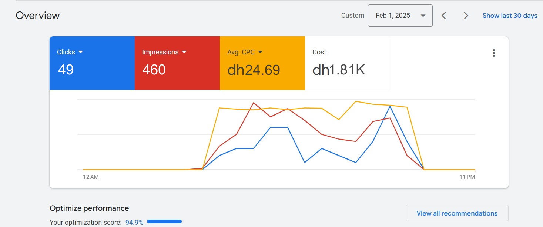Select the blue Clicks scorecard
Screen dimensions: 543x227
(x=92, y=63)
